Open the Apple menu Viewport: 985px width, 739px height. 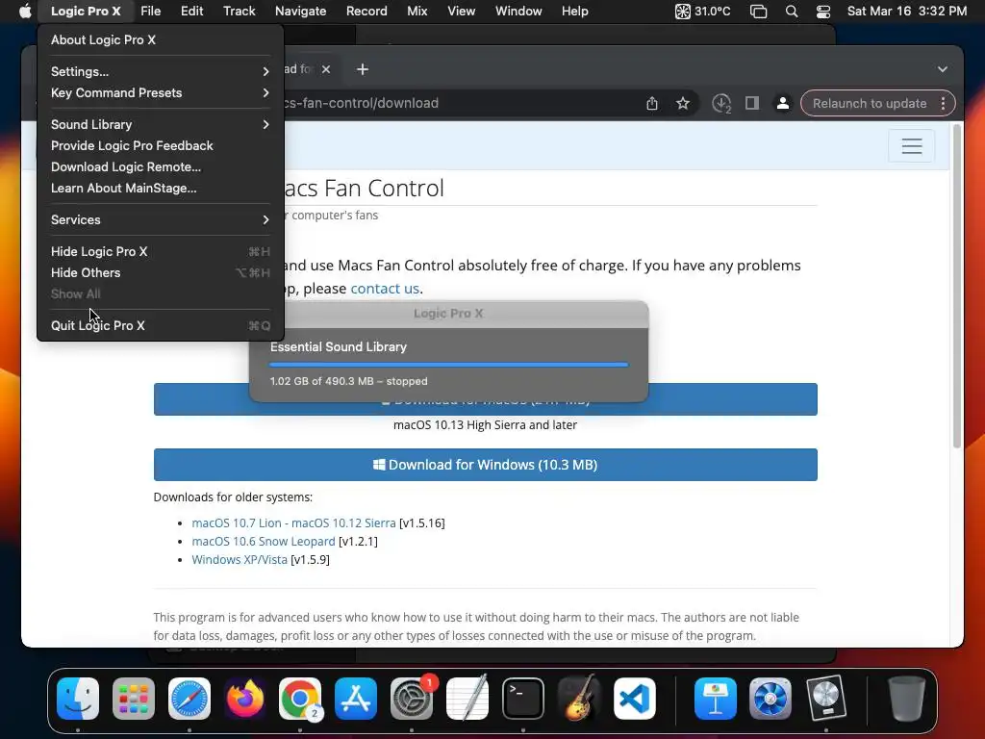[x=25, y=11]
